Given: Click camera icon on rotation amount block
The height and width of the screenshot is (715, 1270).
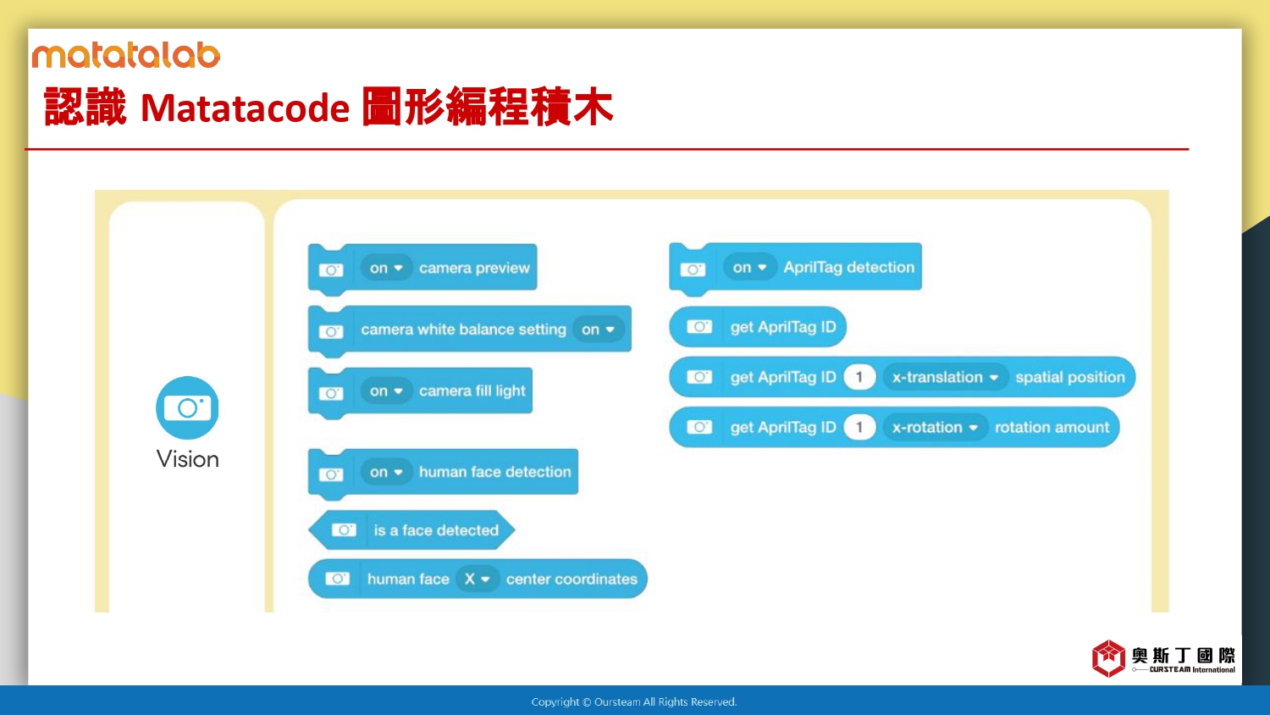Looking at the screenshot, I should coord(699,427).
